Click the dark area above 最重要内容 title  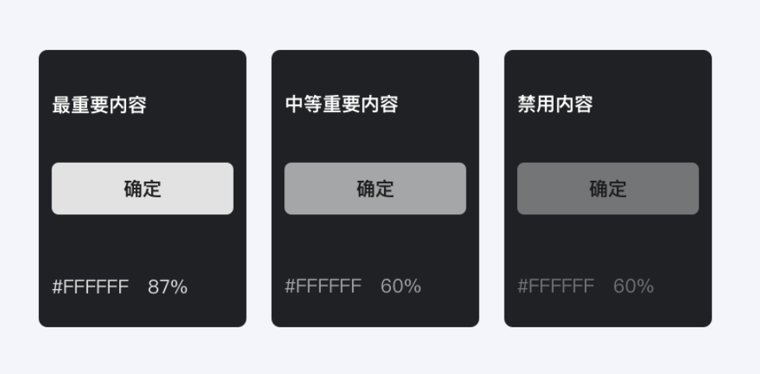(x=142, y=70)
